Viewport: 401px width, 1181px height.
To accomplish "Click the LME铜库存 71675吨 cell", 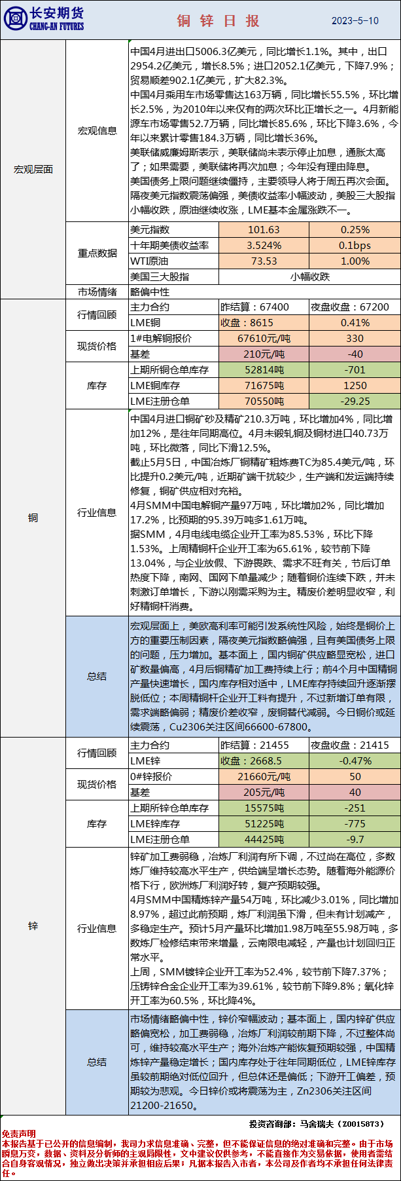I will 264,386.
